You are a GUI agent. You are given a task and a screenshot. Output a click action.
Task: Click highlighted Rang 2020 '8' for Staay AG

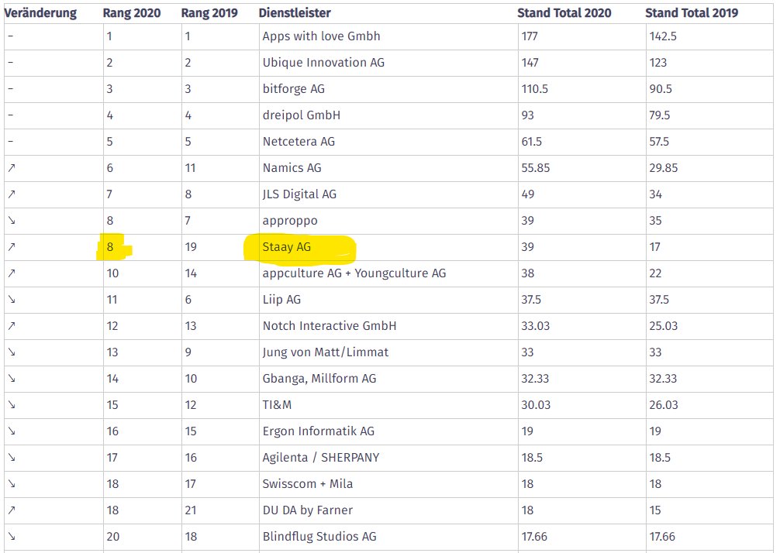coord(110,247)
